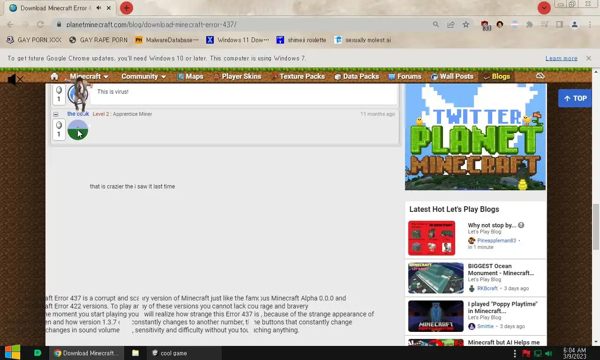Screen dimensions: 600x360
Task: Open the Data Packs section
Action: click(356, 76)
